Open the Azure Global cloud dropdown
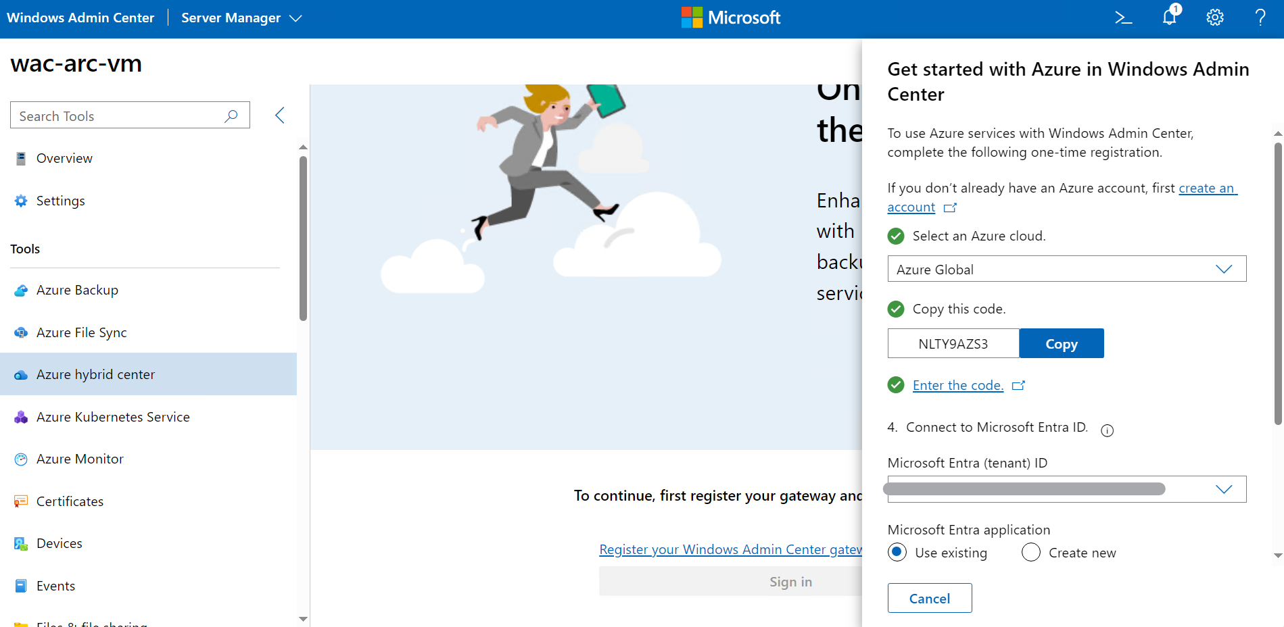 coord(1067,269)
